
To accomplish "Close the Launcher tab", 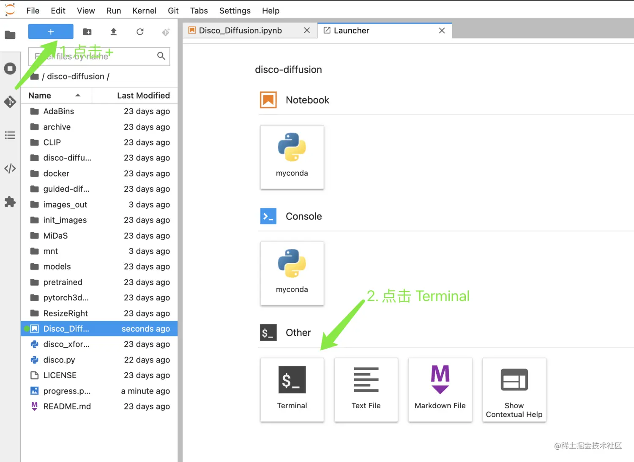I will (x=442, y=30).
